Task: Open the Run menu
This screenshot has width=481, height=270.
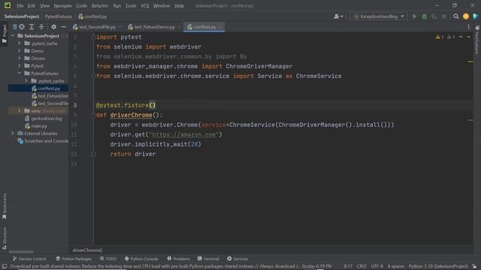Action: [117, 6]
